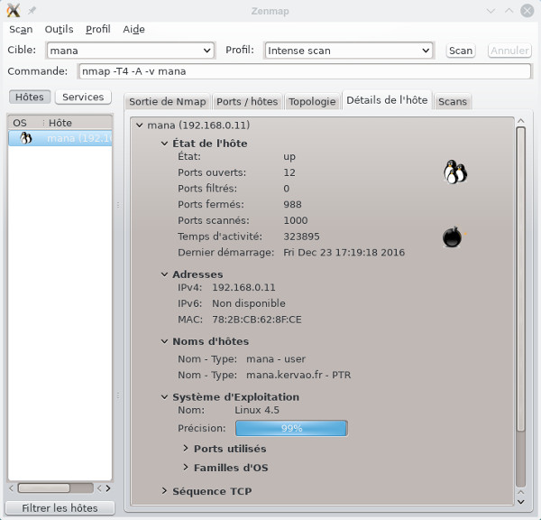Image resolution: width=541 pixels, height=520 pixels.
Task: Open the Profil scan profile dropdown
Action: [426, 51]
